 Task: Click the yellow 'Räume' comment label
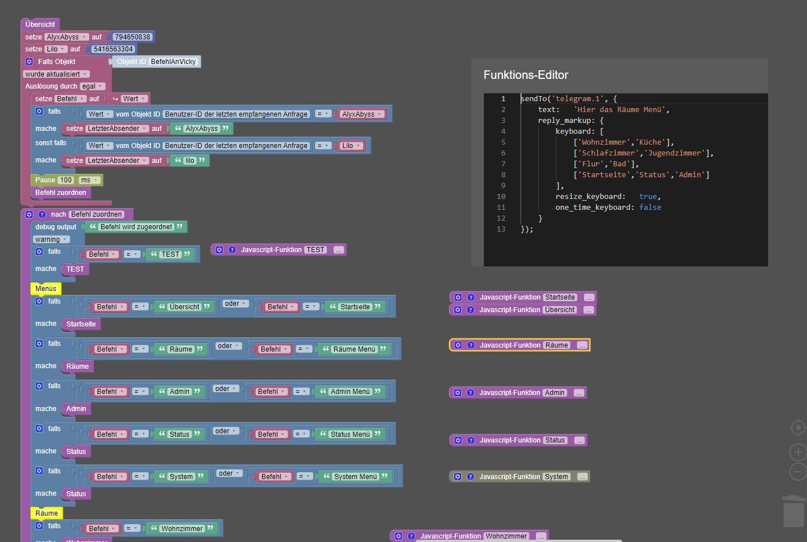[x=47, y=513]
